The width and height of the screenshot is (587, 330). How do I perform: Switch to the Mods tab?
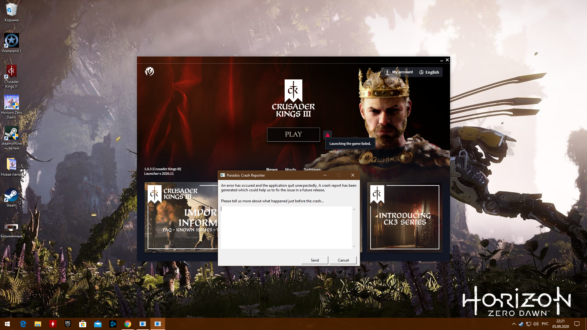click(290, 169)
